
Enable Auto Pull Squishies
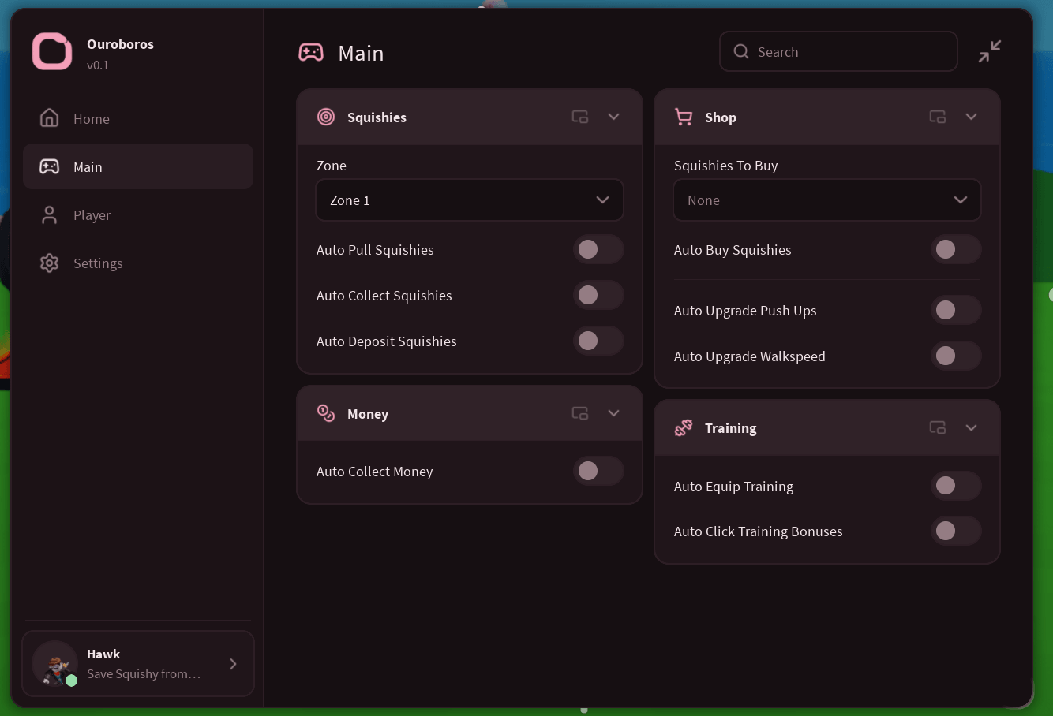point(598,250)
